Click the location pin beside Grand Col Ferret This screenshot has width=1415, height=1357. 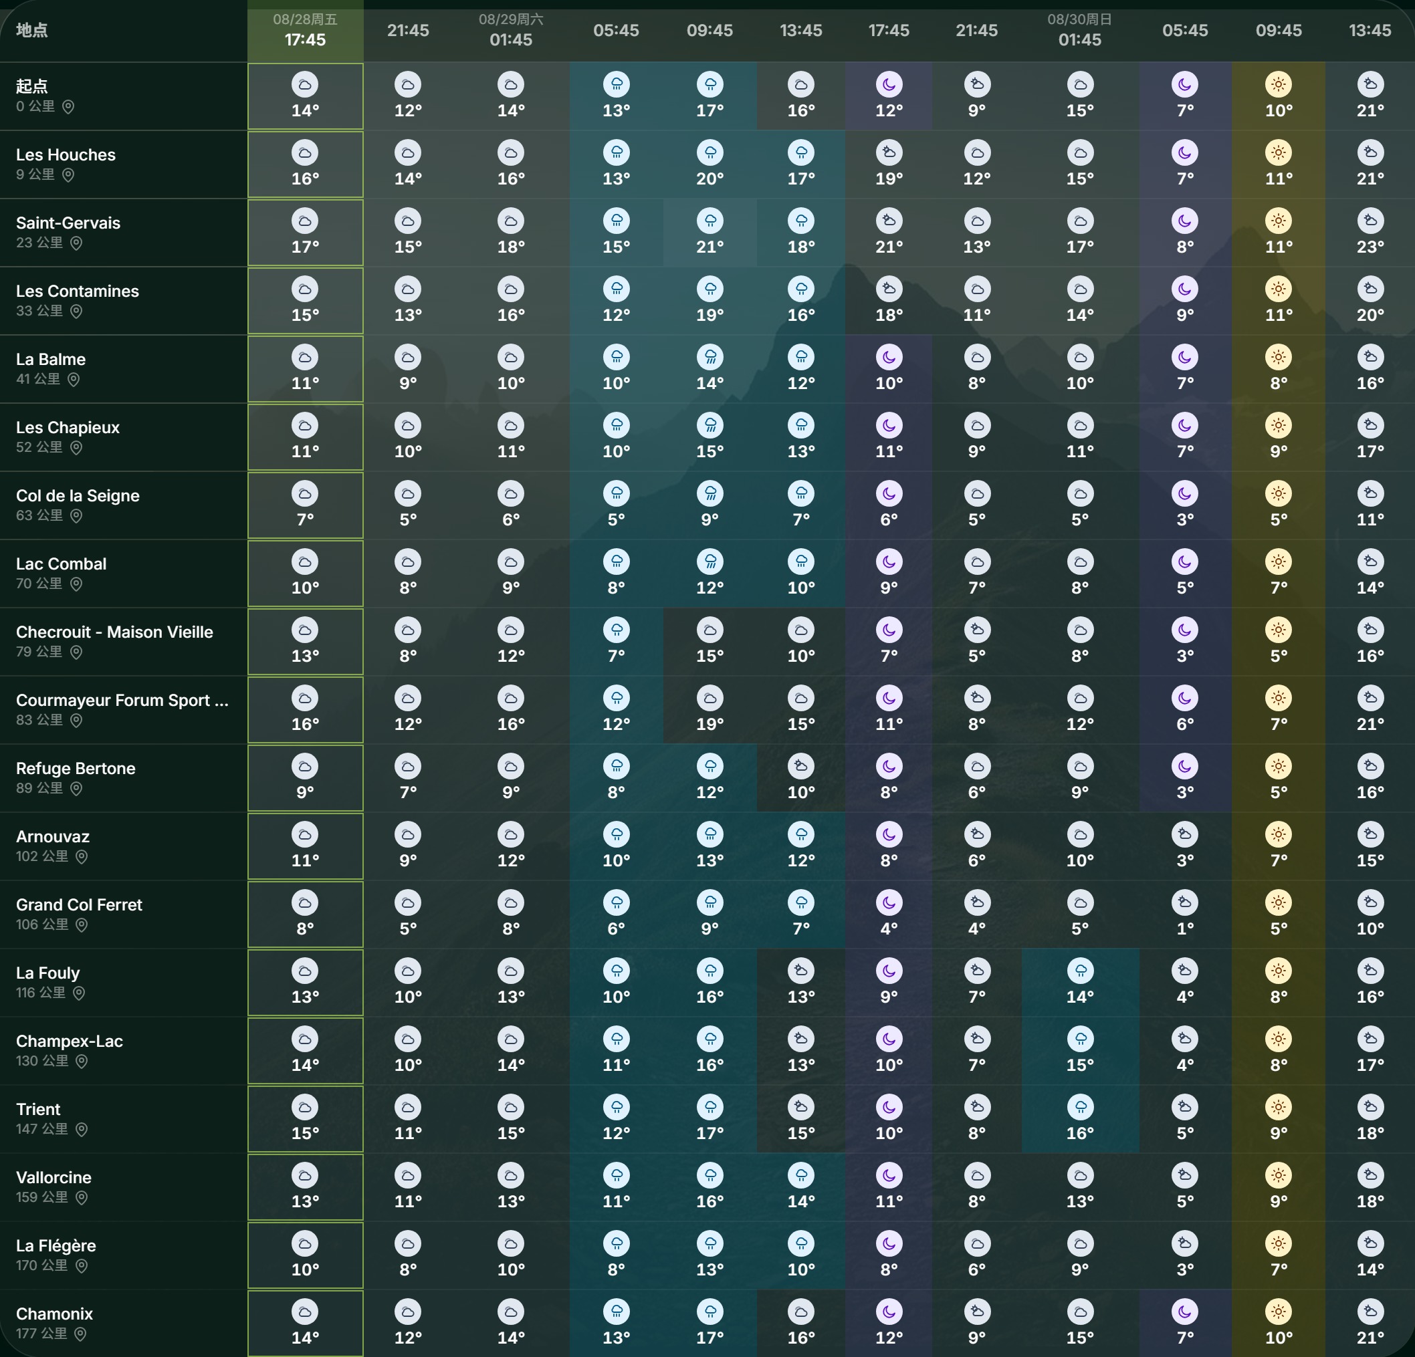[82, 925]
